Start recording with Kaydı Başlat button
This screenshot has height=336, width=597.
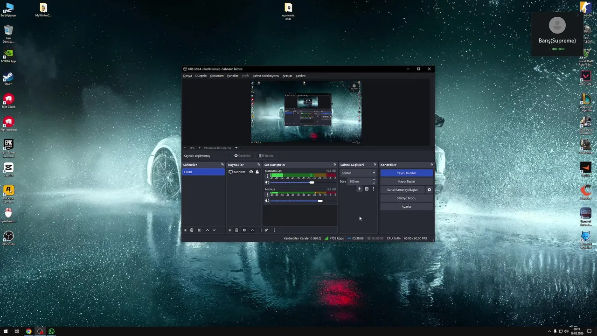(407, 182)
